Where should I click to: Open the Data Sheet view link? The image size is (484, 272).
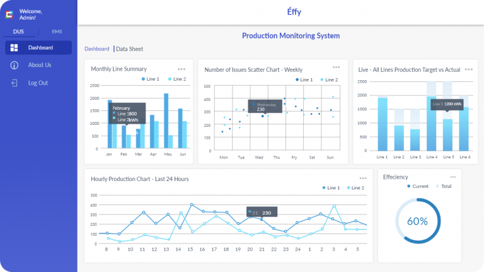[129, 49]
